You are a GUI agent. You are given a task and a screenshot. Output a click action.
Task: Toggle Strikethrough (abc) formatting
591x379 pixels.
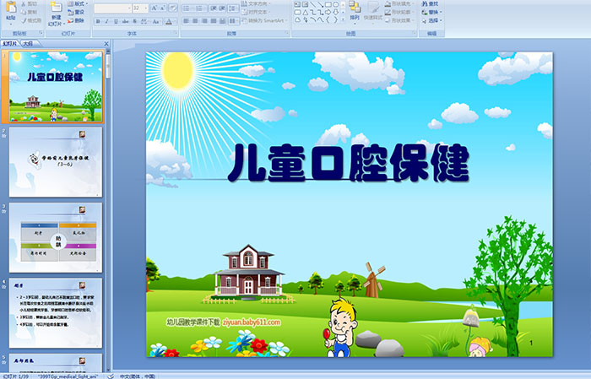[x=125, y=21]
